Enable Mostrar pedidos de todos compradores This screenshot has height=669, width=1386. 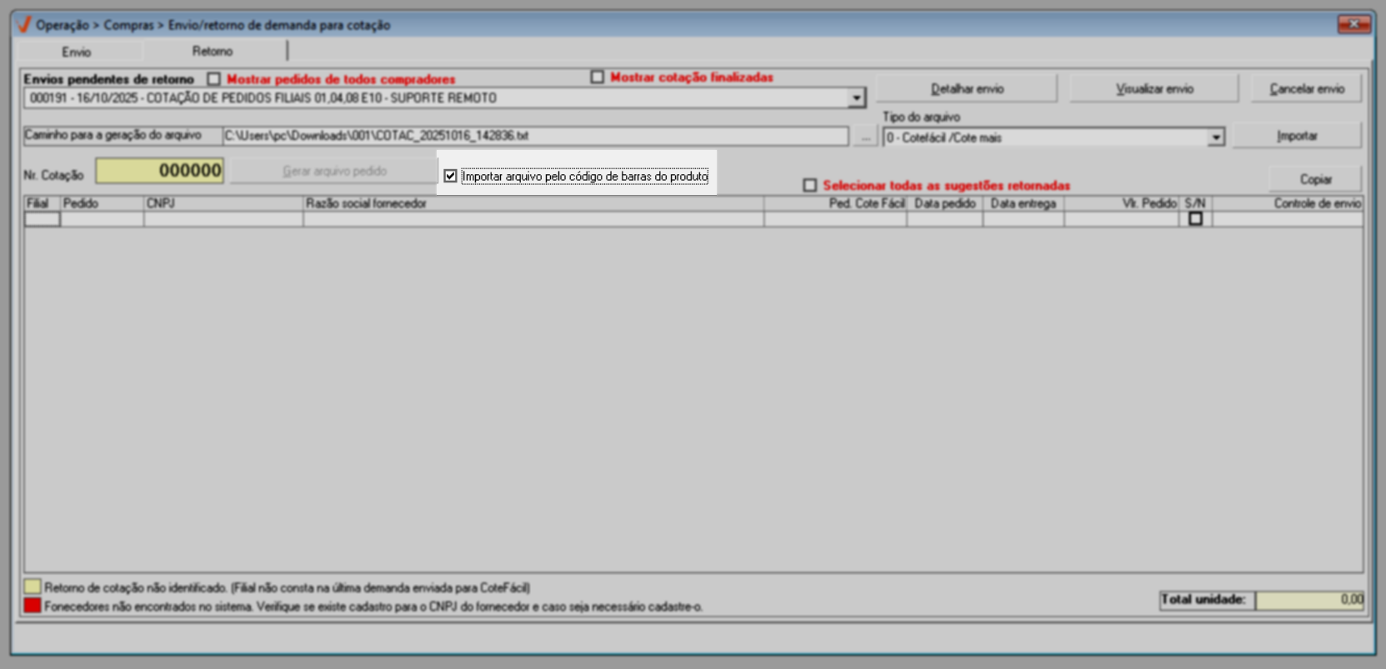click(x=214, y=79)
